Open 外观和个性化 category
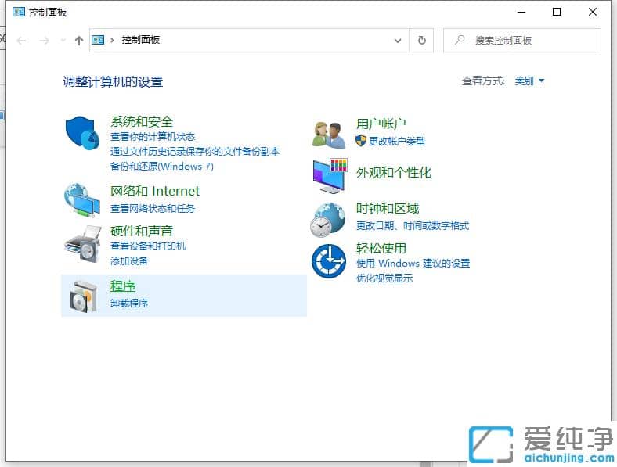The height and width of the screenshot is (467, 617). (x=394, y=173)
